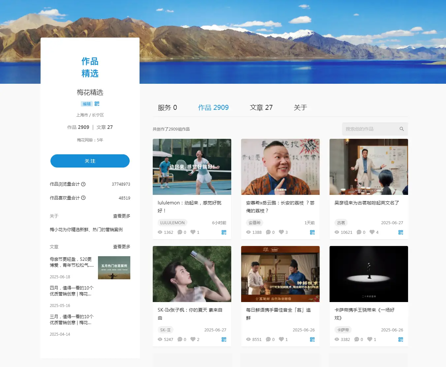
Task: Click the LULULEMON brand tag
Action: [x=172, y=223]
